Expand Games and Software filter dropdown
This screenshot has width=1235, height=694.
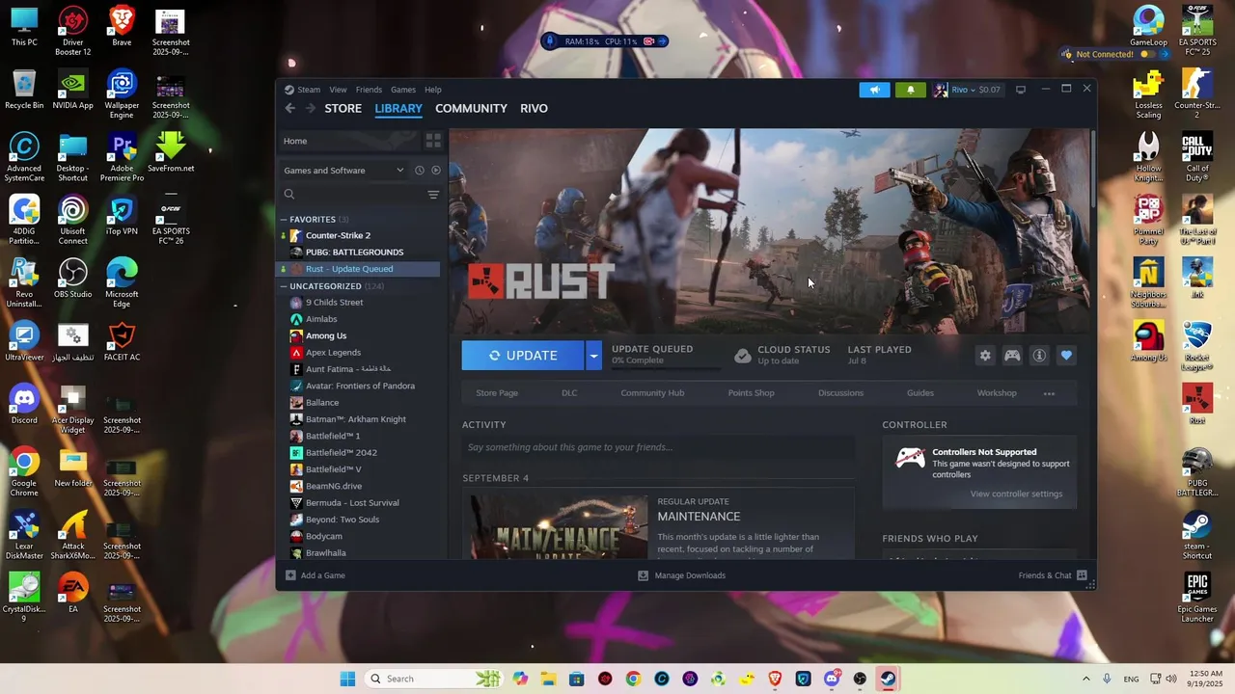point(343,171)
